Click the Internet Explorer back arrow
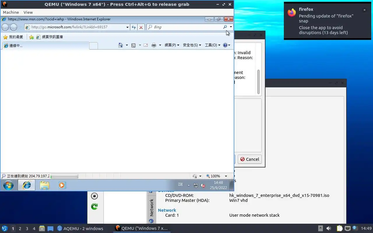 5,27
